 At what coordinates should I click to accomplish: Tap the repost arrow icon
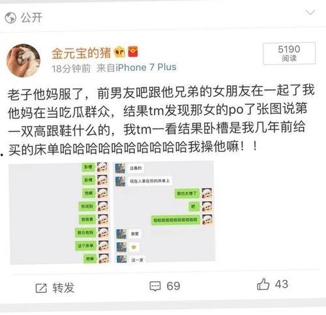(41, 288)
